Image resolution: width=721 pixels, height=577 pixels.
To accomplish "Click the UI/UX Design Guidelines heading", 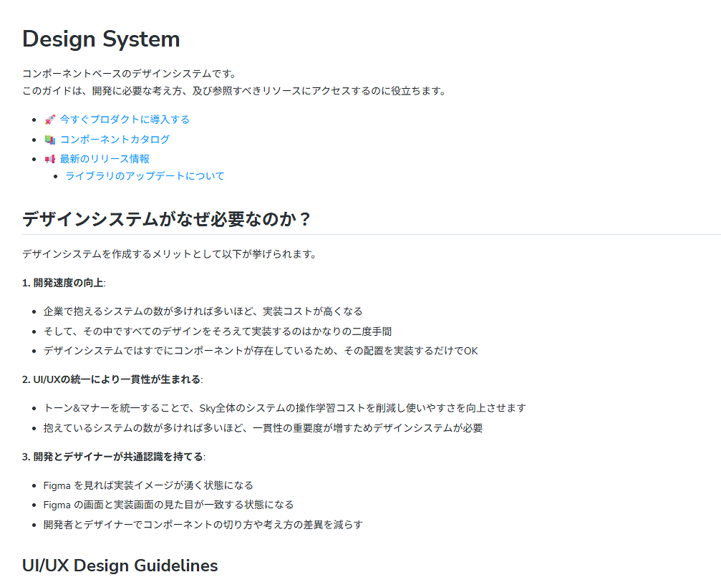I will click(x=120, y=566).
